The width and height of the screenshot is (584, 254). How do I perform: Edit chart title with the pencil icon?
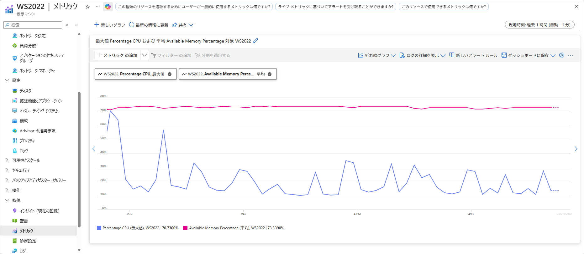tap(255, 41)
